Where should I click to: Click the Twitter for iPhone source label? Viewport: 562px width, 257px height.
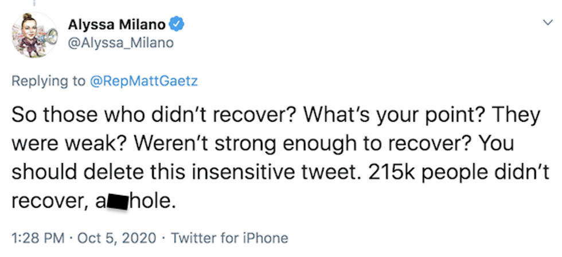point(229,238)
